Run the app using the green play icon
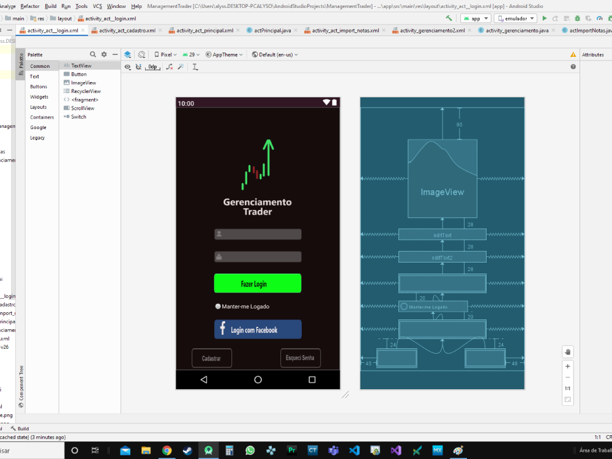The image size is (612, 459). [545, 18]
